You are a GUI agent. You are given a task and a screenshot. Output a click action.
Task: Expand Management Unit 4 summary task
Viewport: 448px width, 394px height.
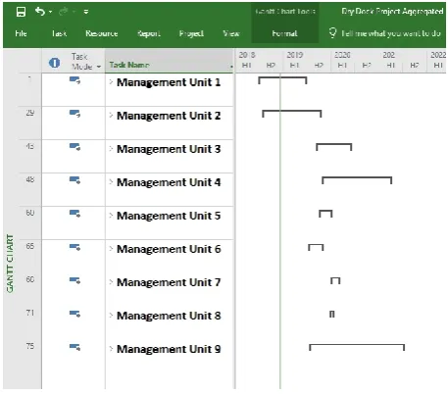click(x=111, y=182)
